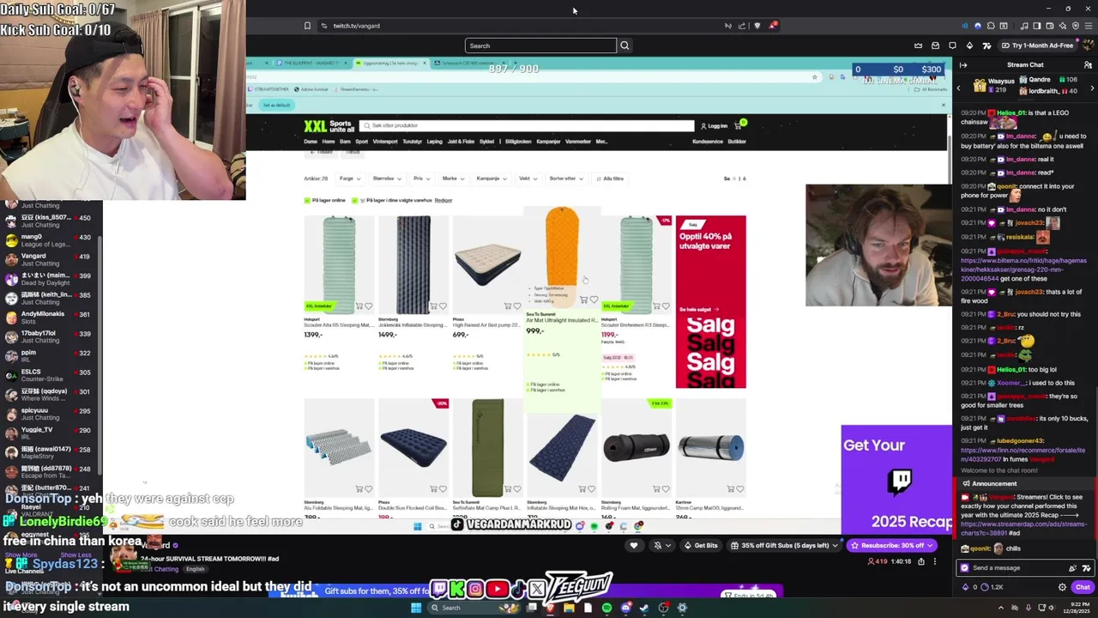The image size is (1098, 618).
Task: Open Brave shields lion icon in address bar
Action: [757, 26]
